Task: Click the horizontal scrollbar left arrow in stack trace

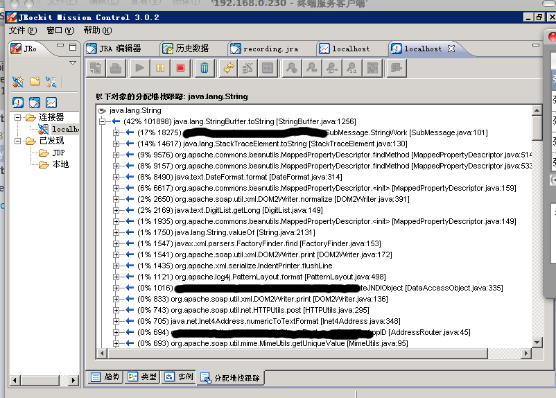Action: 102,354
